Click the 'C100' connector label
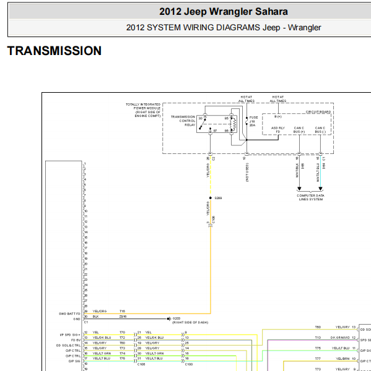 (189, 364)
